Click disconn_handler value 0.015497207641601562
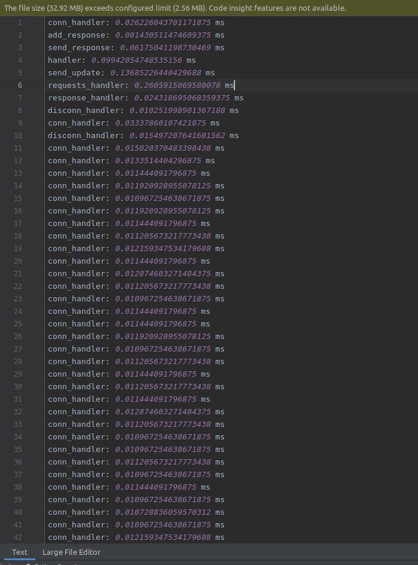The width and height of the screenshot is (418, 565). pos(177,136)
